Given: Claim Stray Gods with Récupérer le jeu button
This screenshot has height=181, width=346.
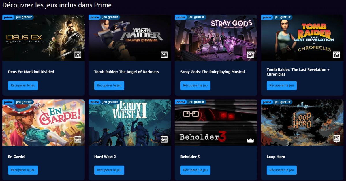Looking at the screenshot, I should [x=195, y=86].
